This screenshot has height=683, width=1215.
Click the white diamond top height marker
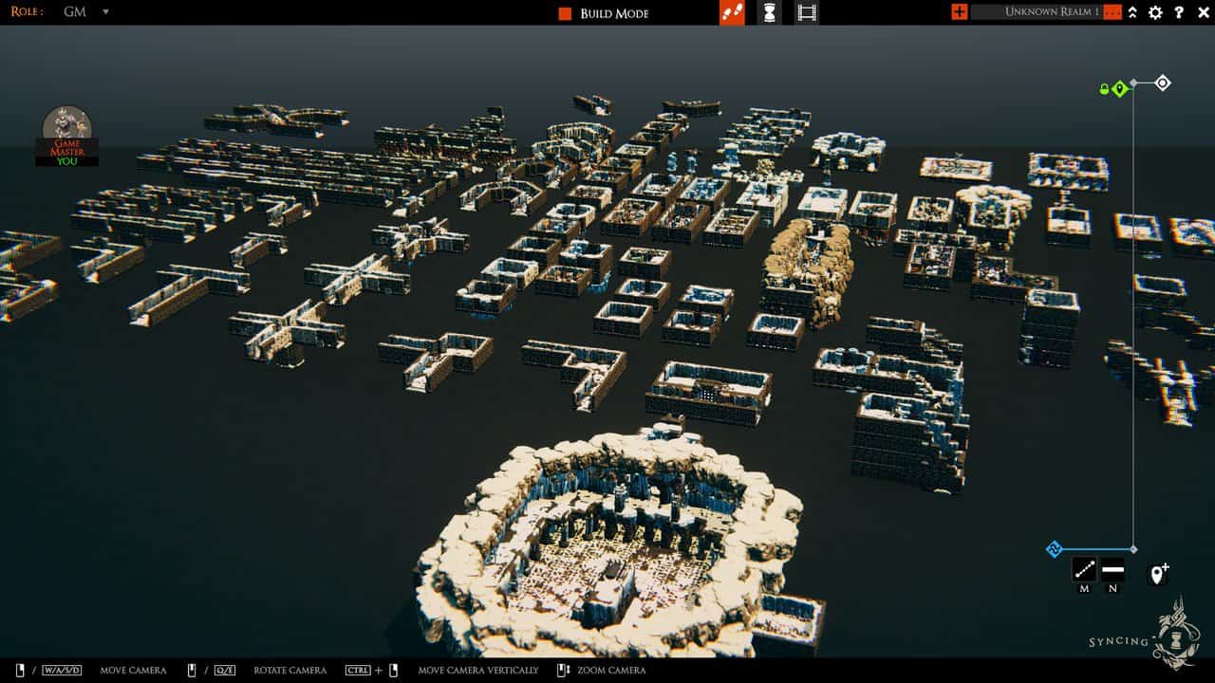pyautogui.click(x=1163, y=83)
